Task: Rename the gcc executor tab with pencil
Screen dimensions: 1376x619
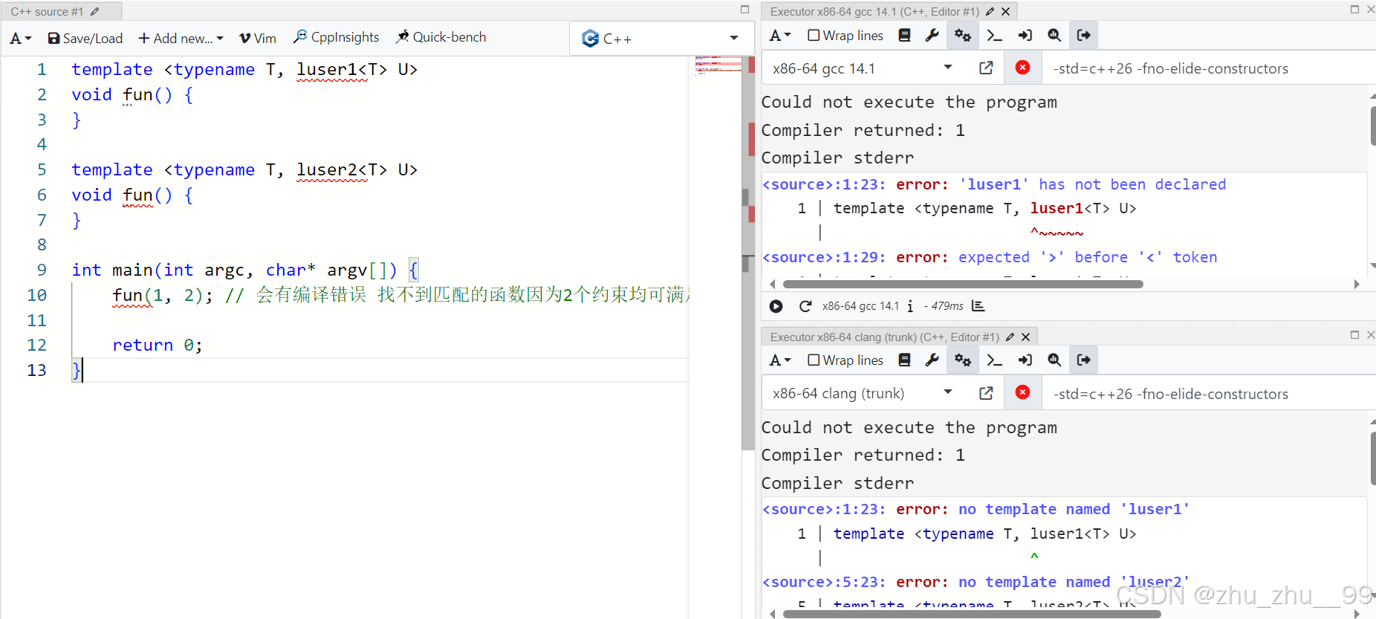Action: click(990, 12)
